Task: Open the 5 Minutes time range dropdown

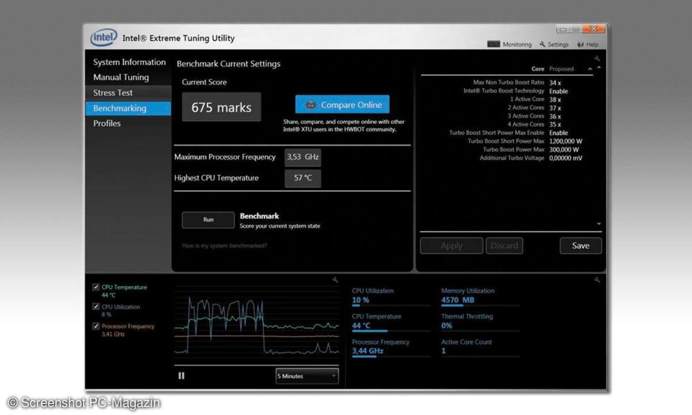Action: point(307,376)
